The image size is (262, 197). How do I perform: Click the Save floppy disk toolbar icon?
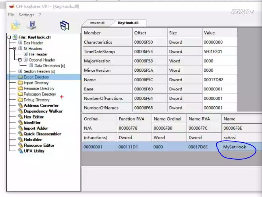coord(31,25)
